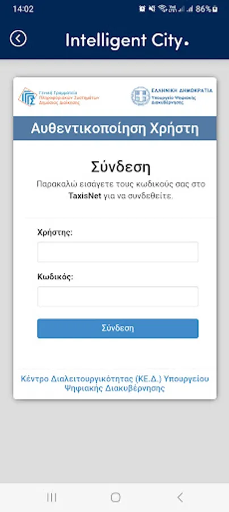Click the Σύνδεση heading text
The image size is (229, 512).
tap(120, 167)
